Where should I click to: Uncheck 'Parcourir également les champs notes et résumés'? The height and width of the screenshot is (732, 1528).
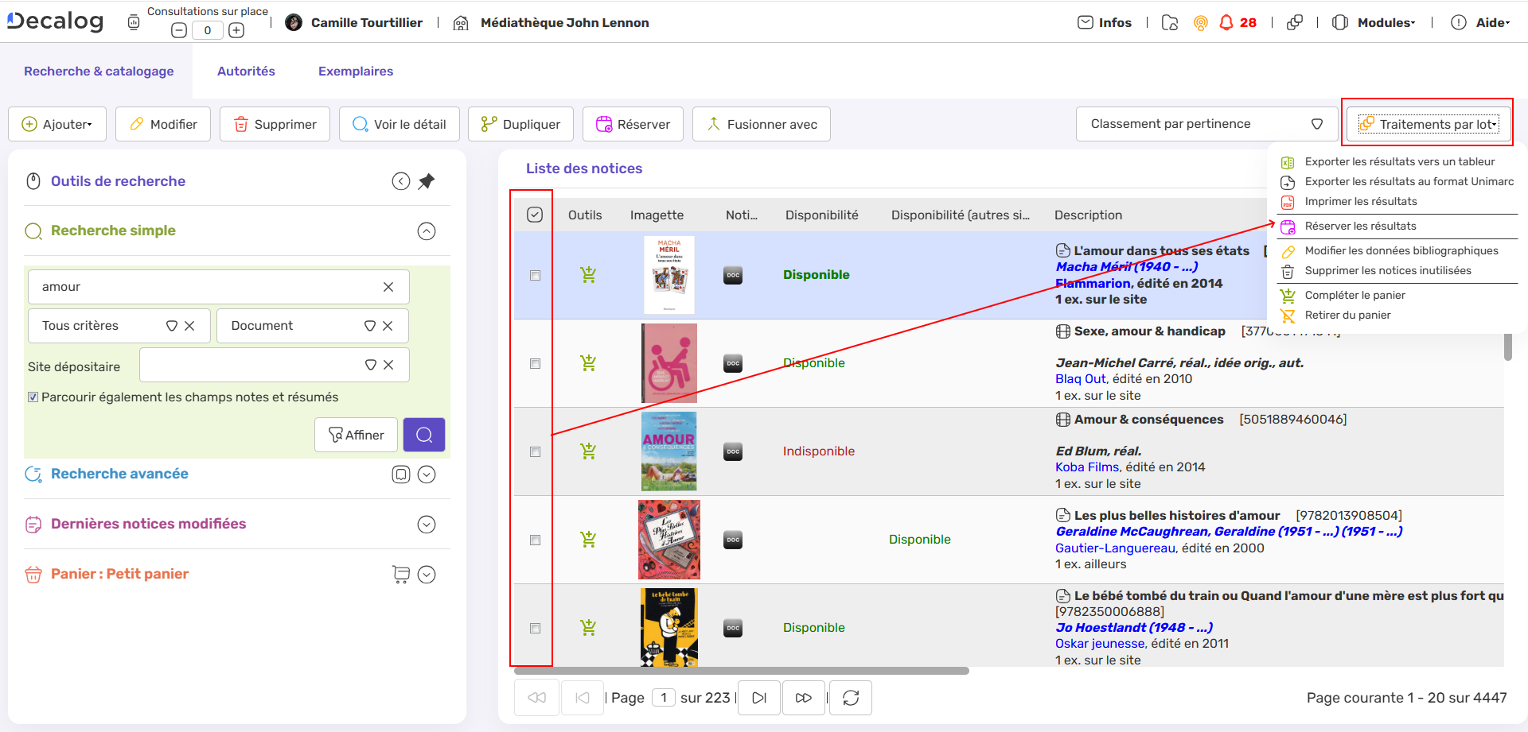point(33,397)
